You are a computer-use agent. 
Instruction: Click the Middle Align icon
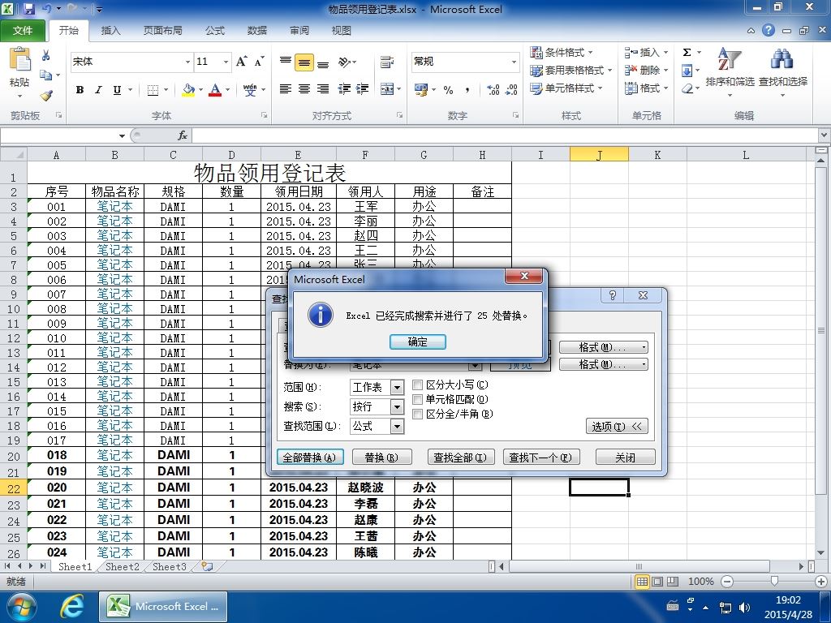[304, 62]
